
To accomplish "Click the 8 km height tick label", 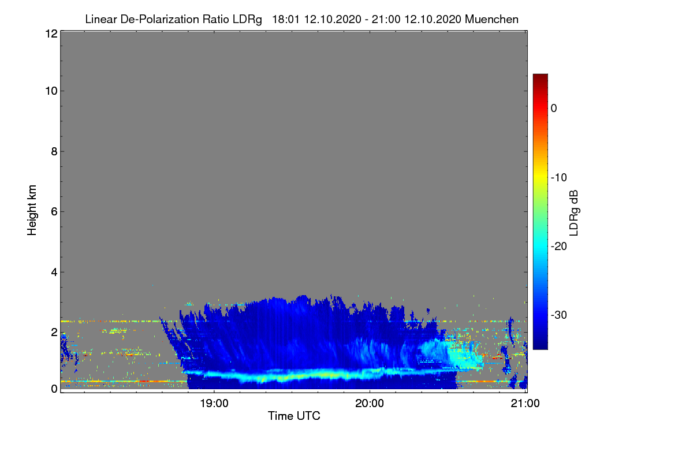I will click(54, 151).
